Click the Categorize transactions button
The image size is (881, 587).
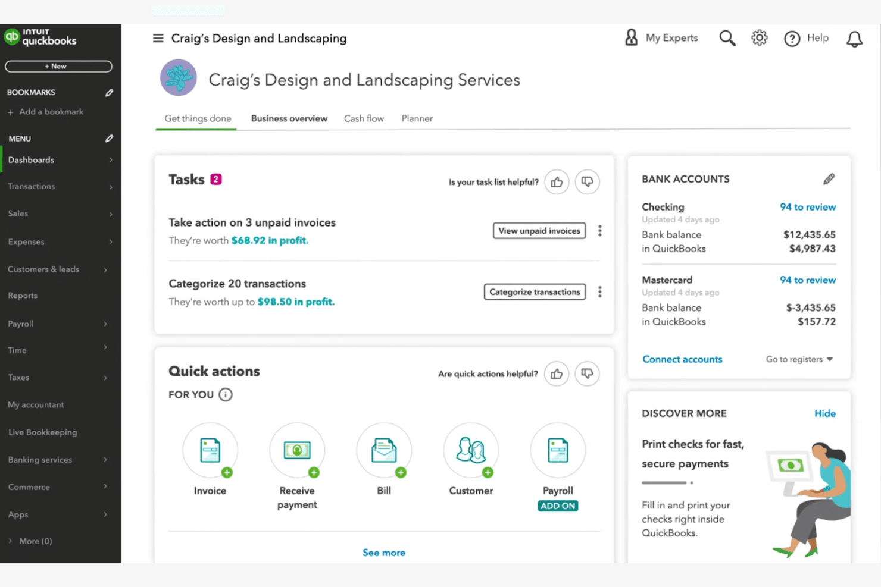pyautogui.click(x=535, y=292)
